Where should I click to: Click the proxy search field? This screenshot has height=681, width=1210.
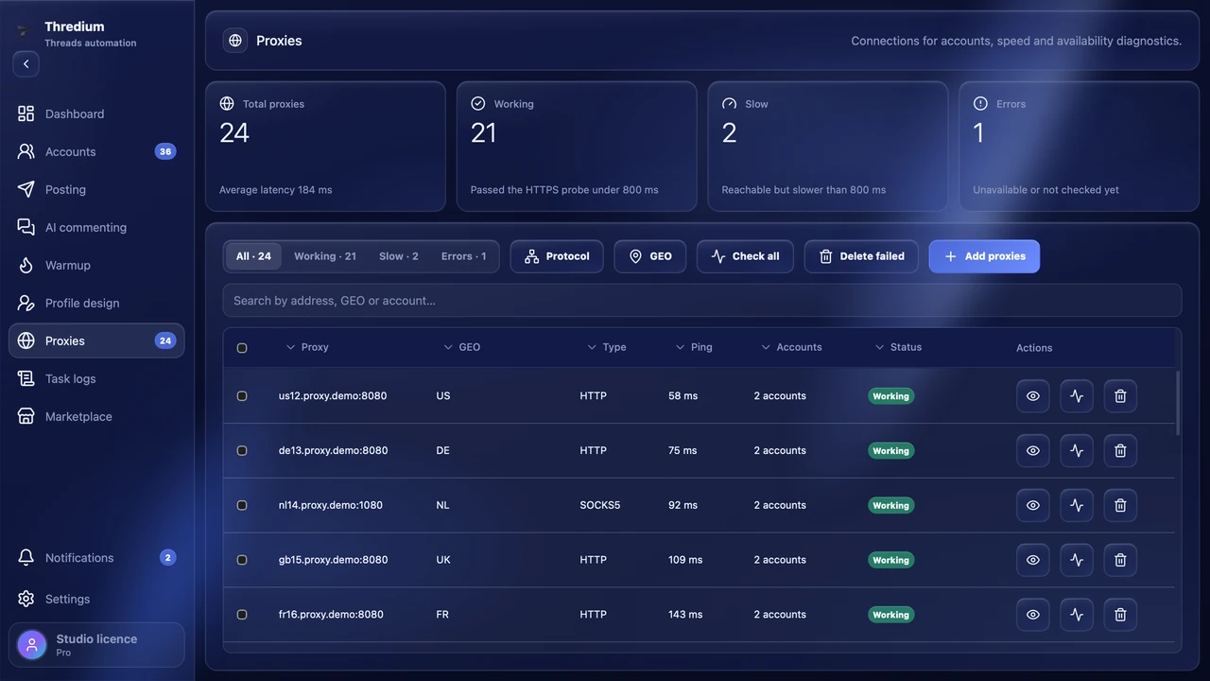coord(702,301)
